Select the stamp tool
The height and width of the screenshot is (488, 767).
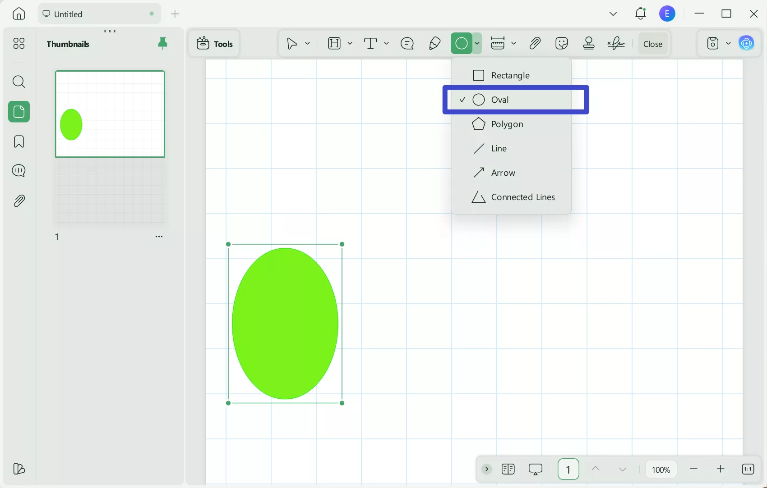pyautogui.click(x=589, y=43)
